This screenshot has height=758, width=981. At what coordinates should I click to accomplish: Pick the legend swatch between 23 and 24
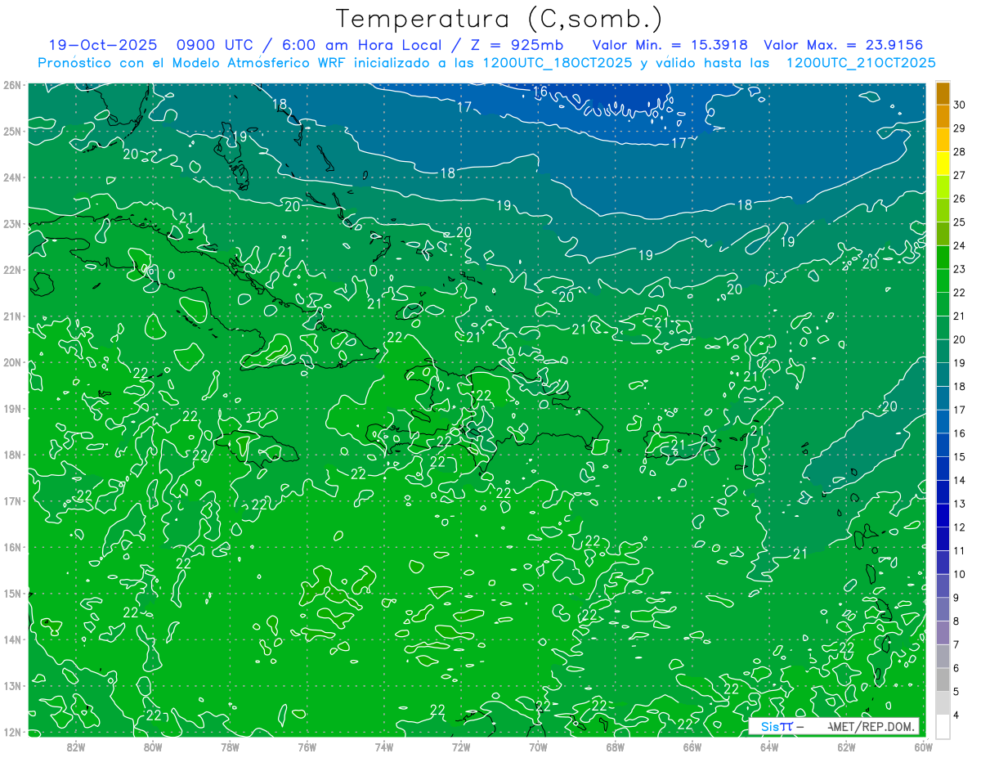pos(943,258)
